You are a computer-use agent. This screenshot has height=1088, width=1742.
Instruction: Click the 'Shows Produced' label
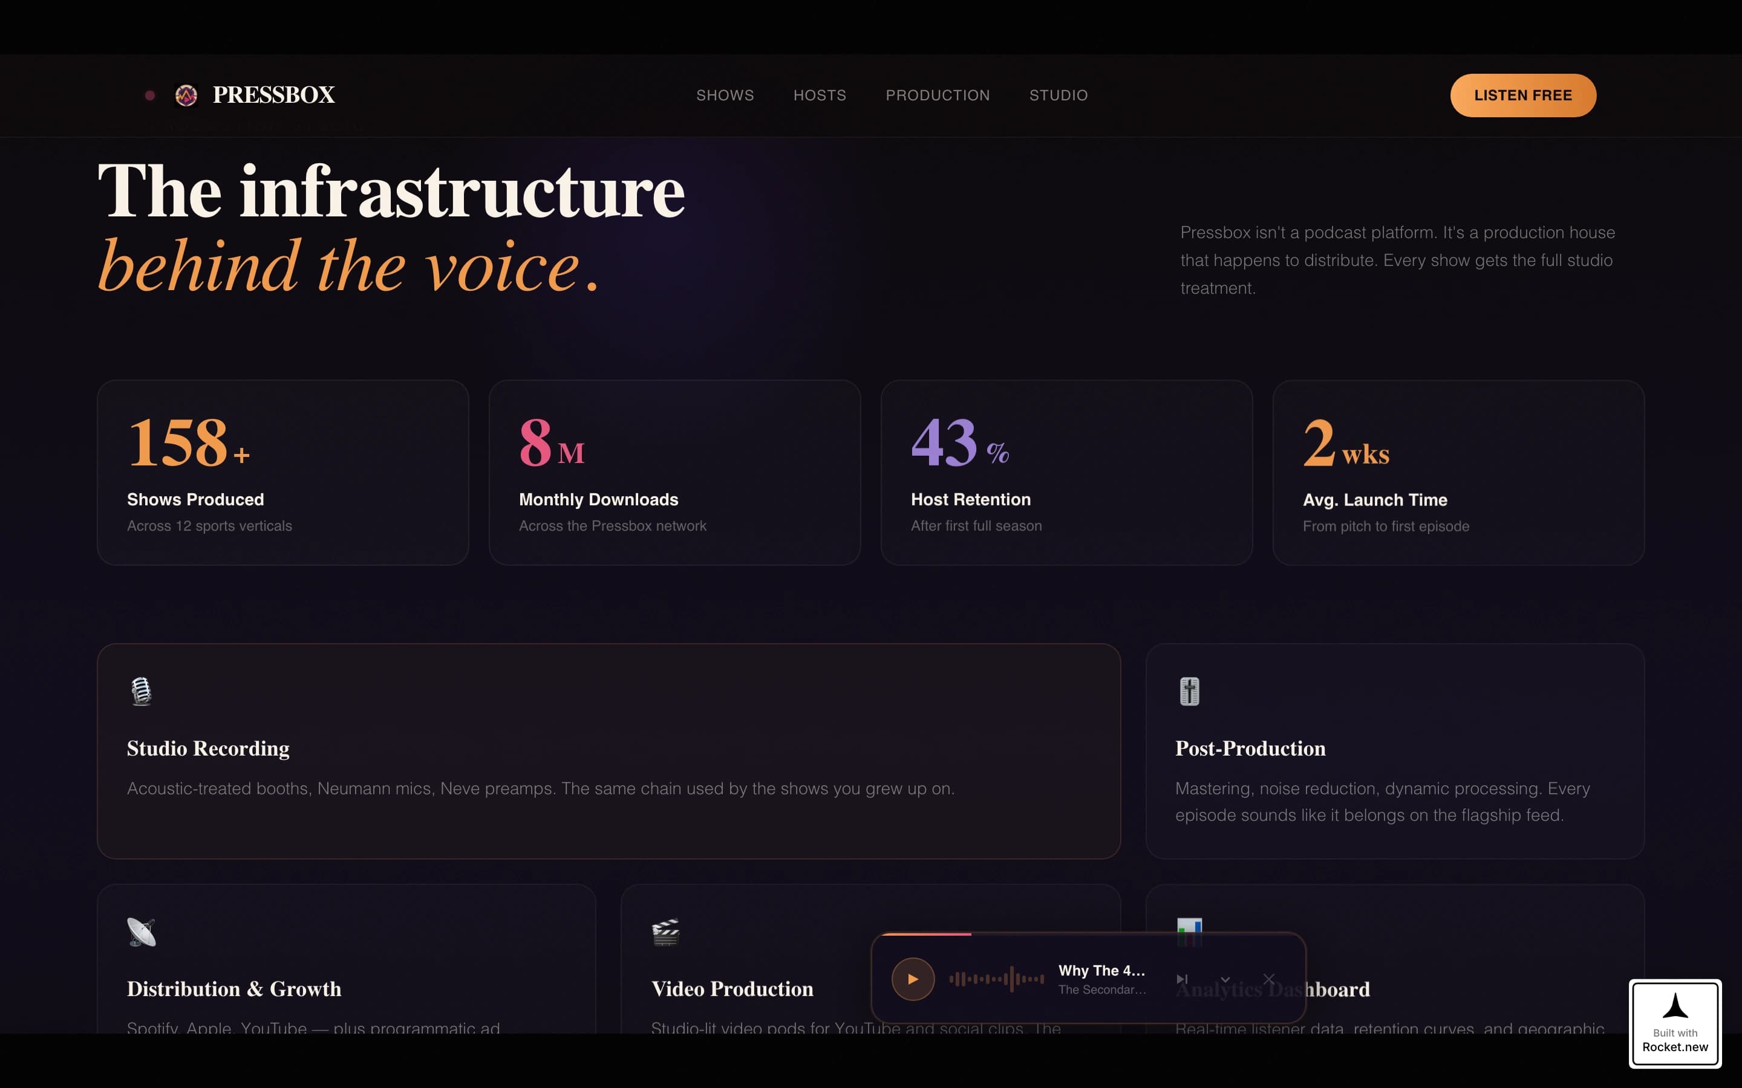point(195,499)
